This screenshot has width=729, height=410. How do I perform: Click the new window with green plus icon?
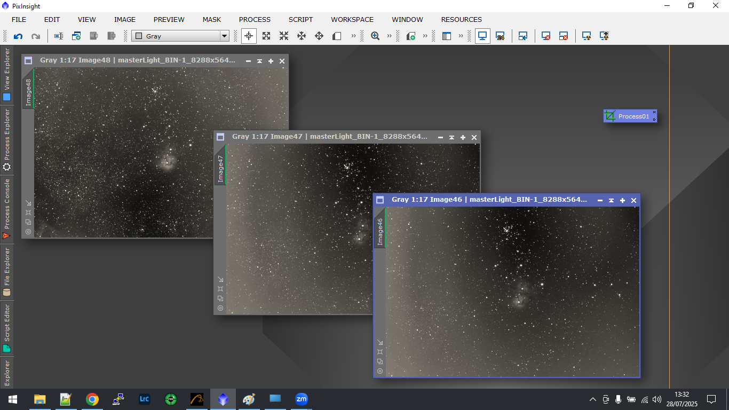(76, 36)
